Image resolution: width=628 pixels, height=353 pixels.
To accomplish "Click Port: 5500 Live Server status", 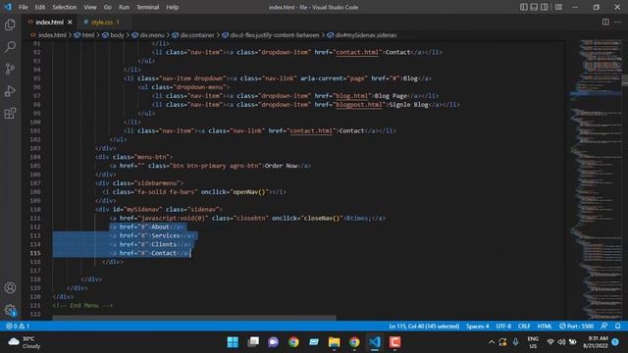I will click(576, 327).
